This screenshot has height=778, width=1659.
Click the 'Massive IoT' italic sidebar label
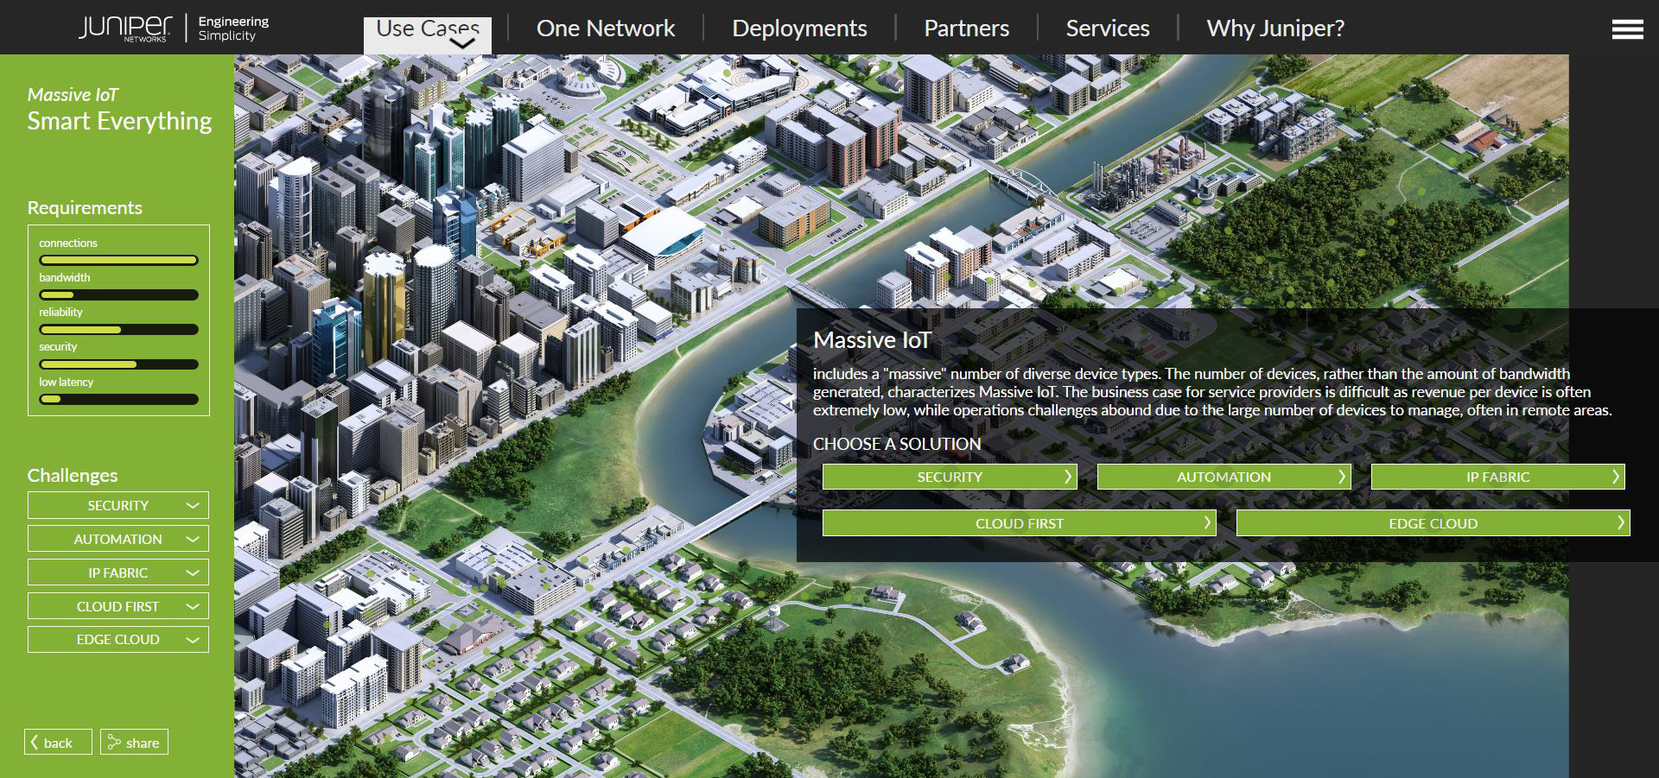pyautogui.click(x=73, y=95)
